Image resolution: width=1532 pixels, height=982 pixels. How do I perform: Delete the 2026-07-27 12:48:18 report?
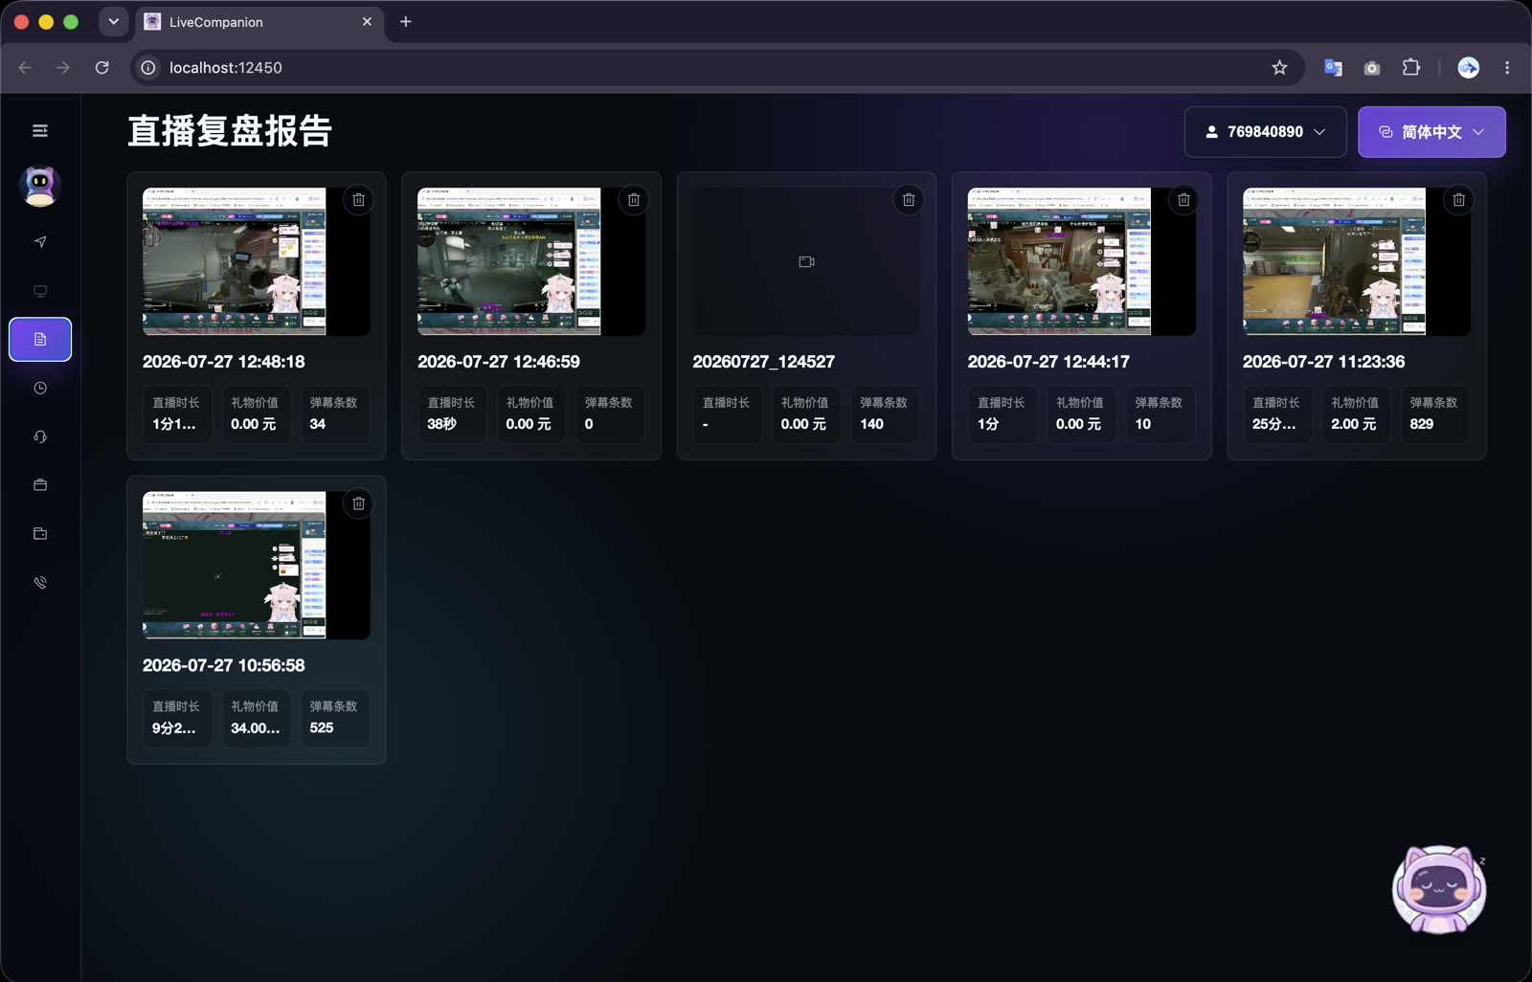[x=358, y=199]
